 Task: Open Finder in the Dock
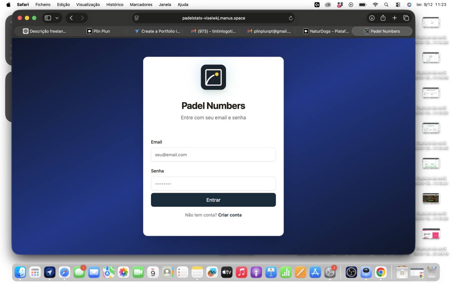pos(20,272)
